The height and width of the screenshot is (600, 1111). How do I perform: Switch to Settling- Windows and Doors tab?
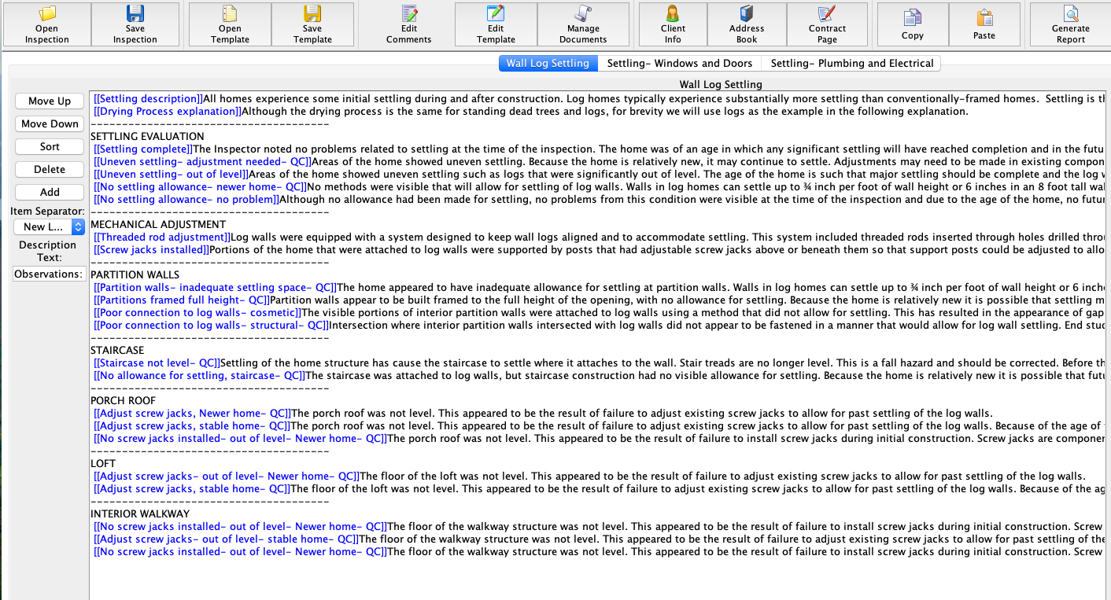coord(680,63)
